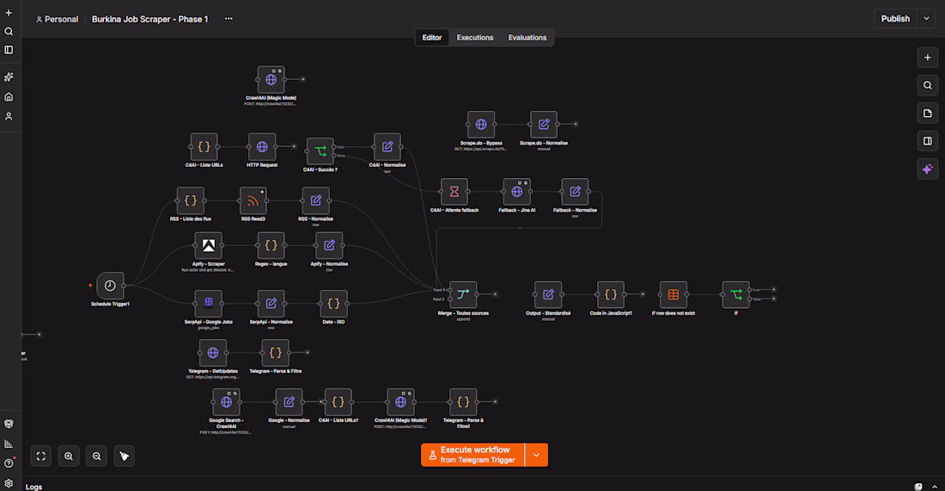Click the Publish button
945x491 pixels.
point(895,19)
